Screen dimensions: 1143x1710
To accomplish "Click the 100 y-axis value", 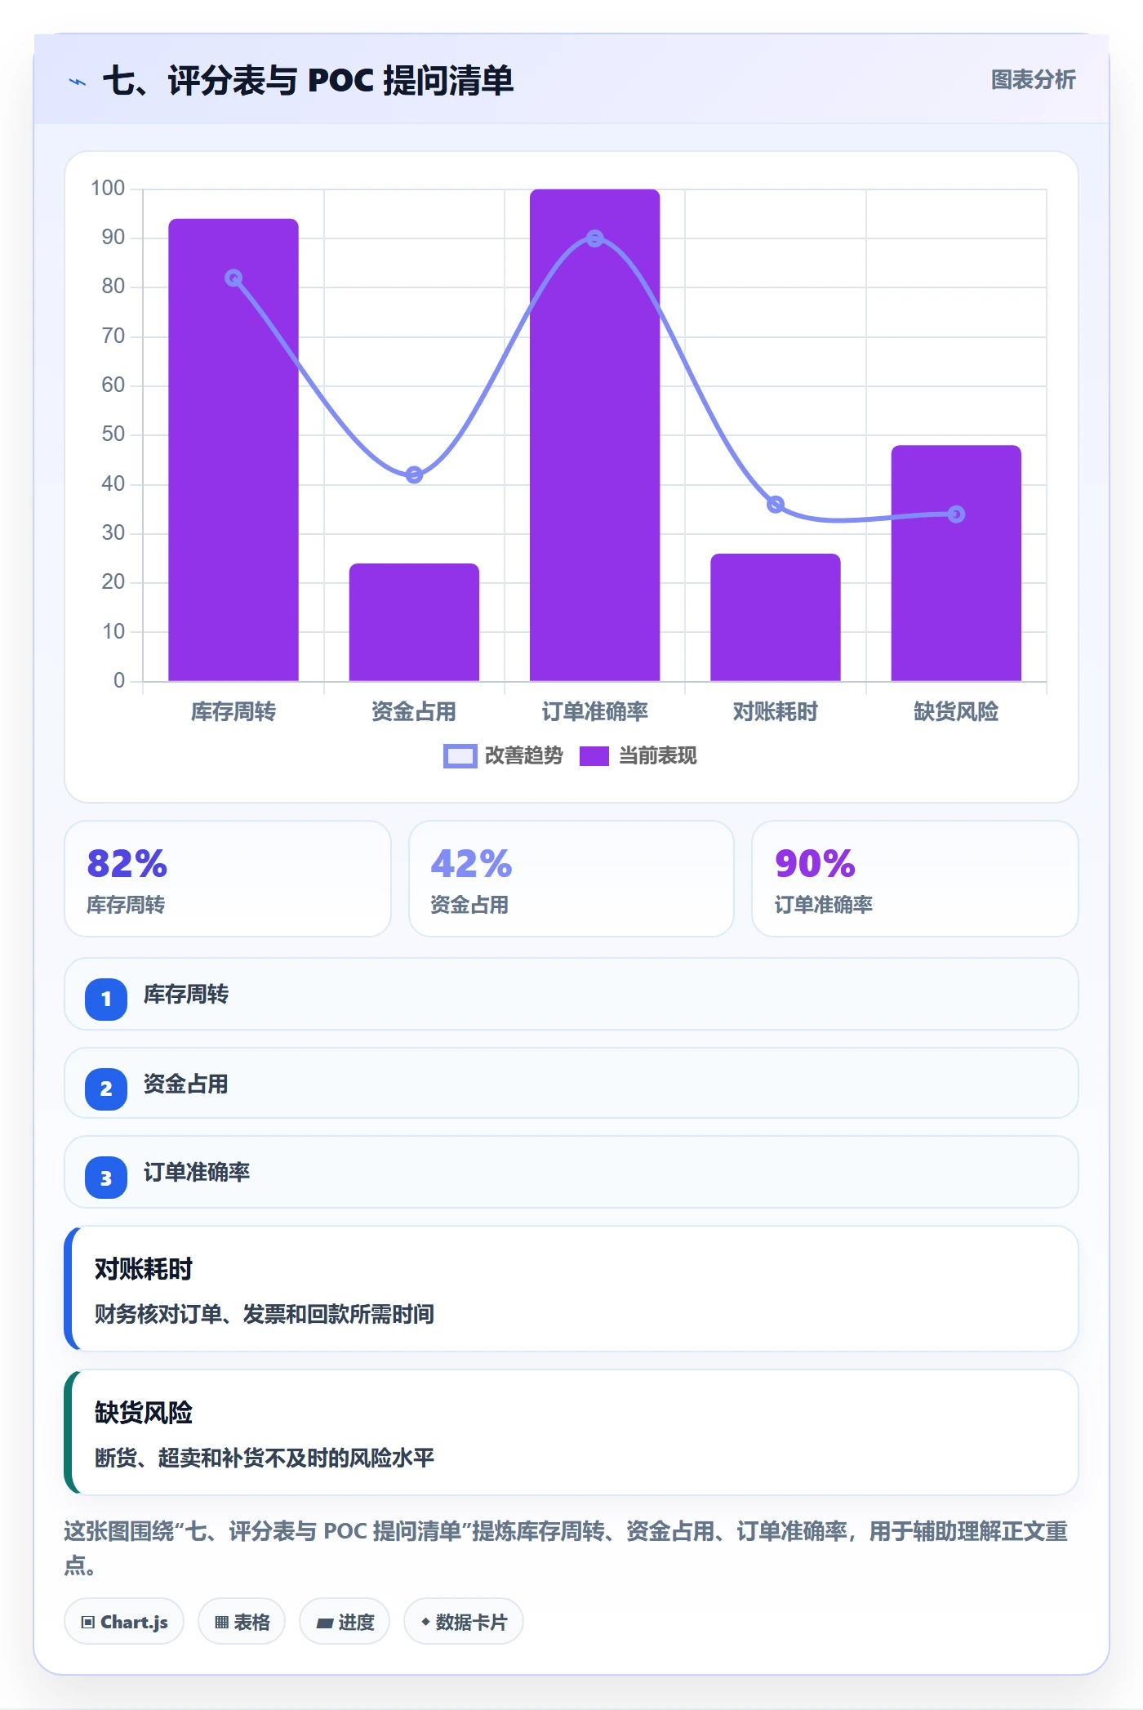I will click(108, 189).
